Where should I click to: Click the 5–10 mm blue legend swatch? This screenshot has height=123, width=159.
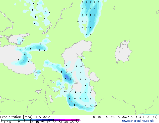(x=27, y=120)
